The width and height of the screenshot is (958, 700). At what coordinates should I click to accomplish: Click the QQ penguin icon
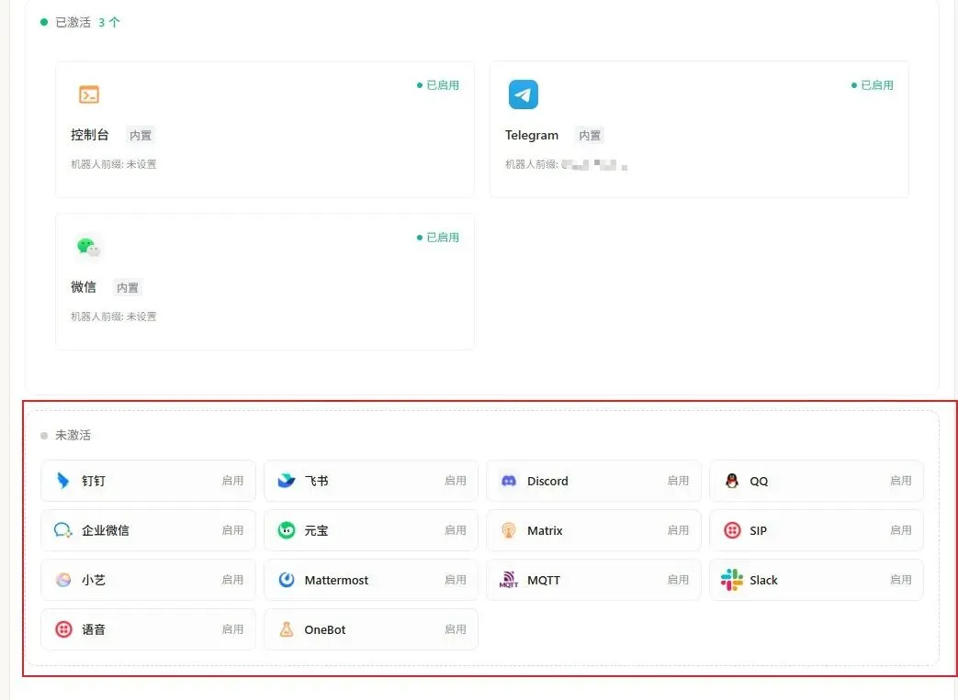tap(732, 481)
